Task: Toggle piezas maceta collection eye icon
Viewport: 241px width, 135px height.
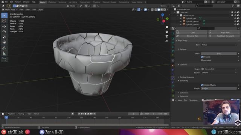Action: click(235, 15)
